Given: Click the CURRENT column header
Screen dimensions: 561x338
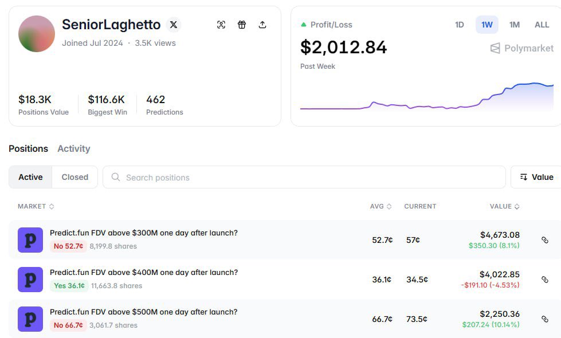Looking at the screenshot, I should [x=420, y=206].
